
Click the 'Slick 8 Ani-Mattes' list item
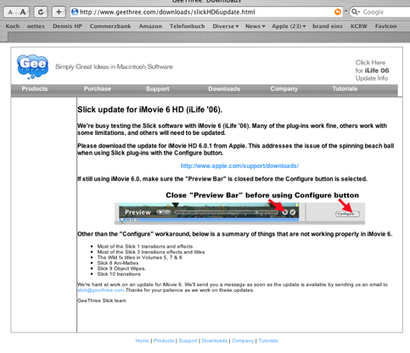coord(118,263)
